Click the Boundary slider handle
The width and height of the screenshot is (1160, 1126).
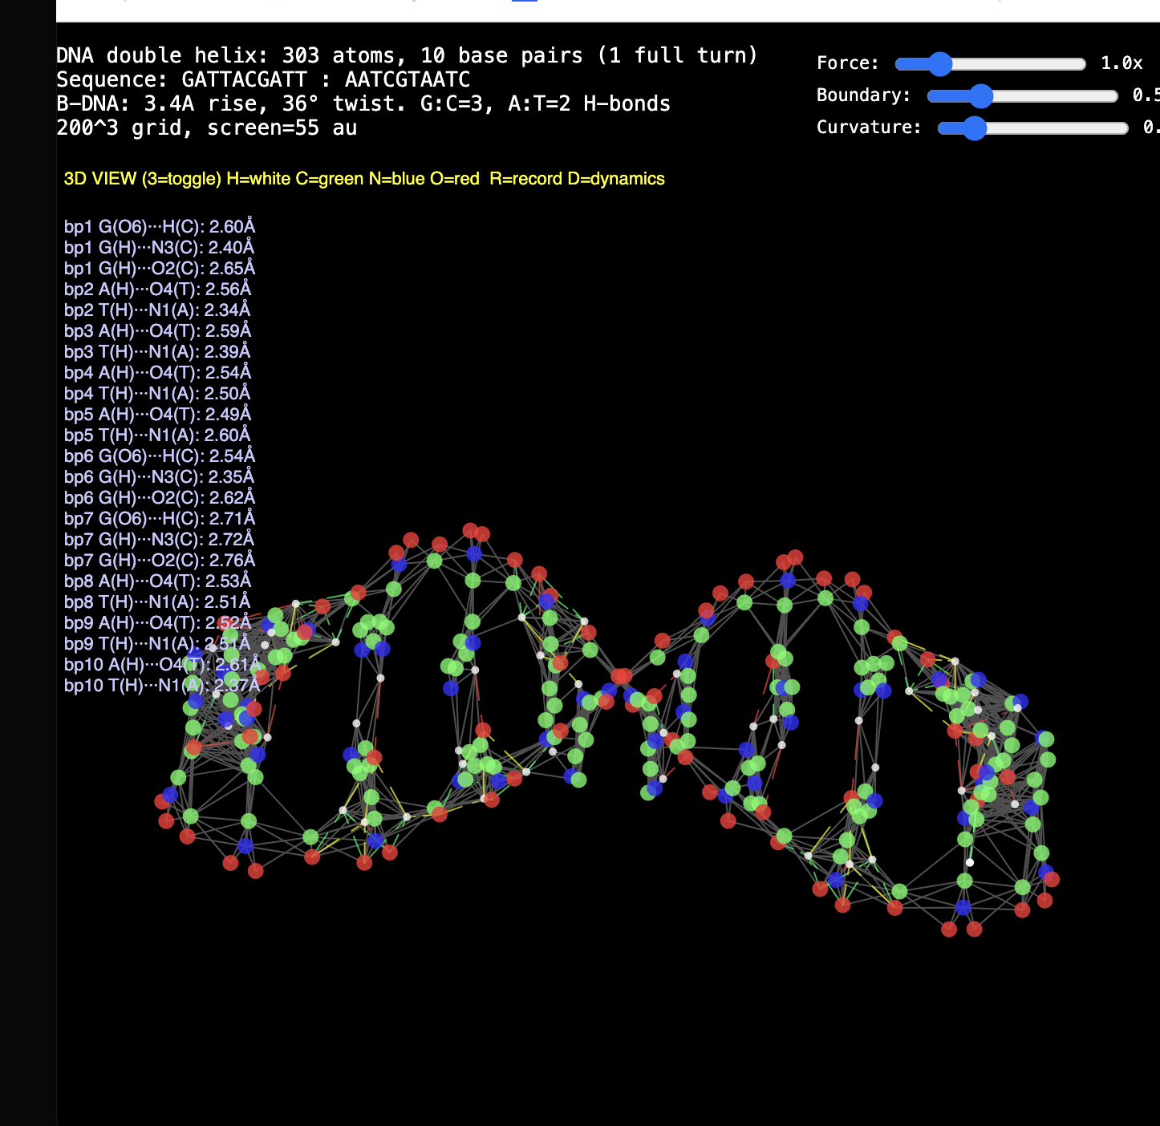click(x=980, y=96)
